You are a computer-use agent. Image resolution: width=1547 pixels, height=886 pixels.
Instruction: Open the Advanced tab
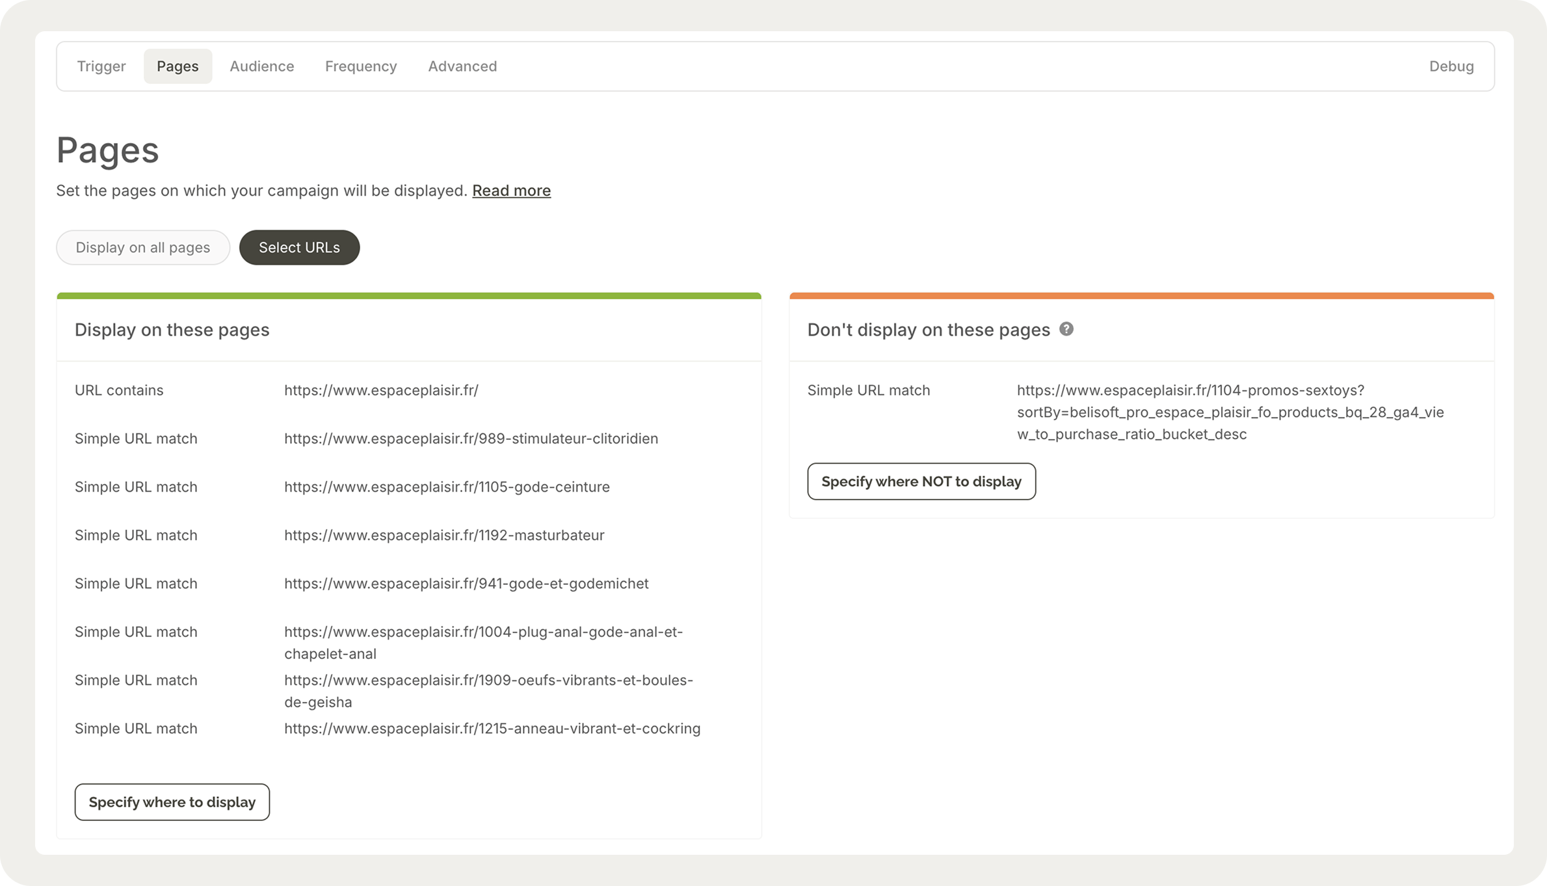coord(462,66)
